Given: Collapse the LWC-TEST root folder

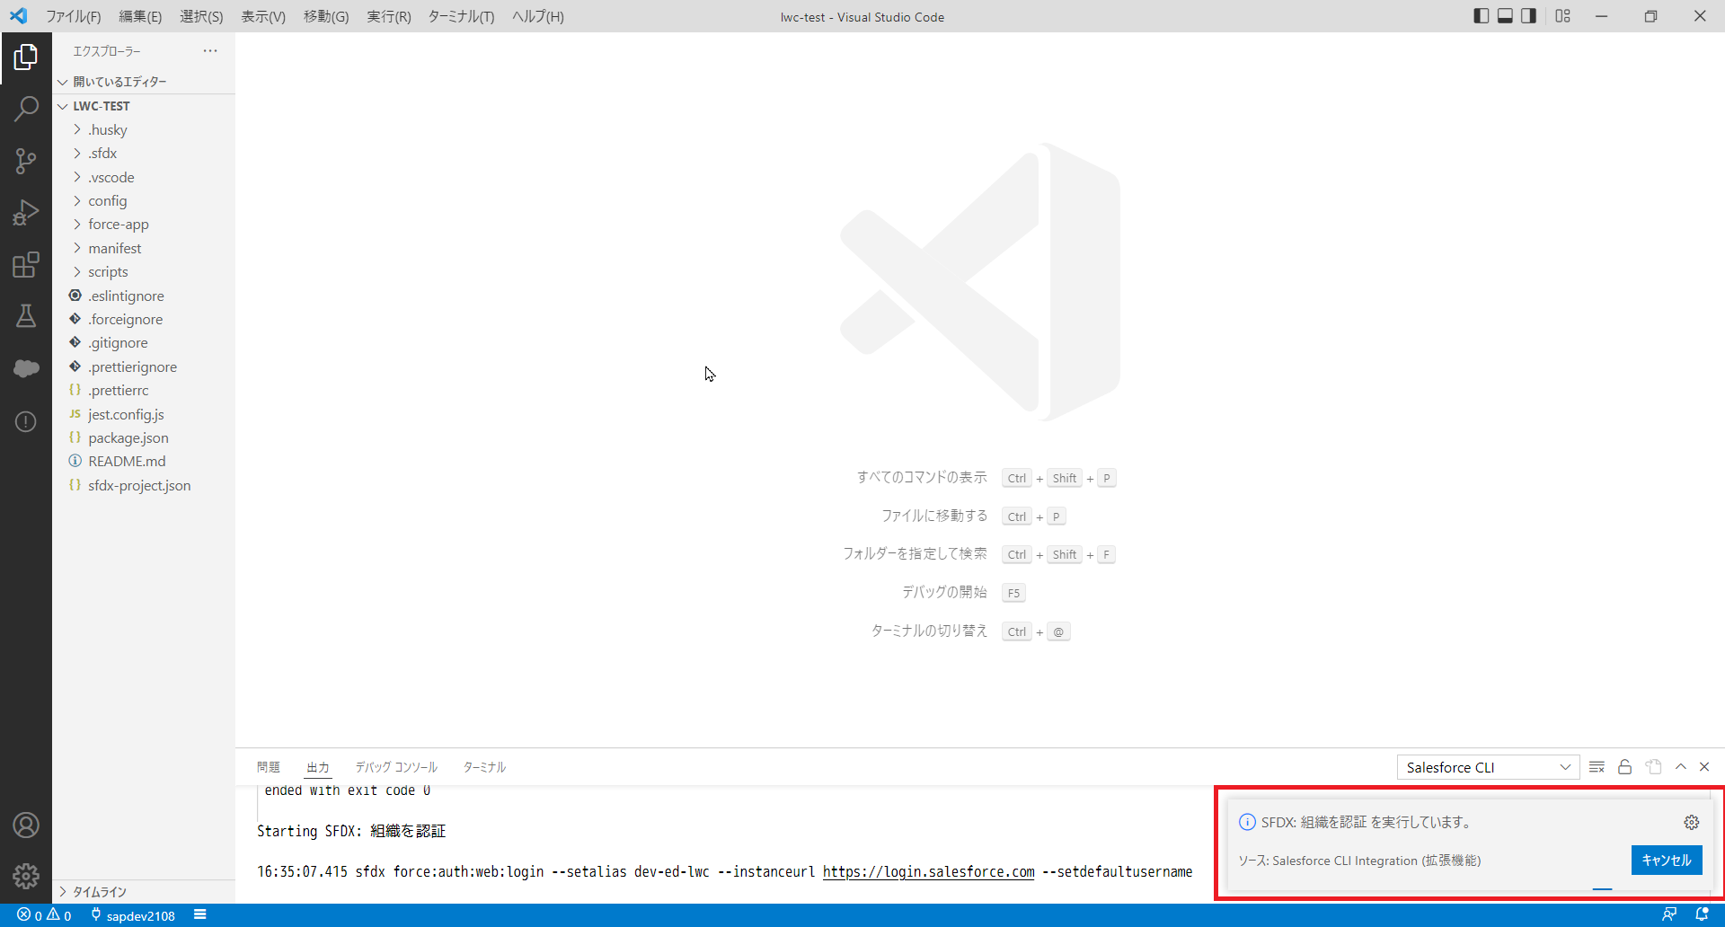Looking at the screenshot, I should coord(144,106).
